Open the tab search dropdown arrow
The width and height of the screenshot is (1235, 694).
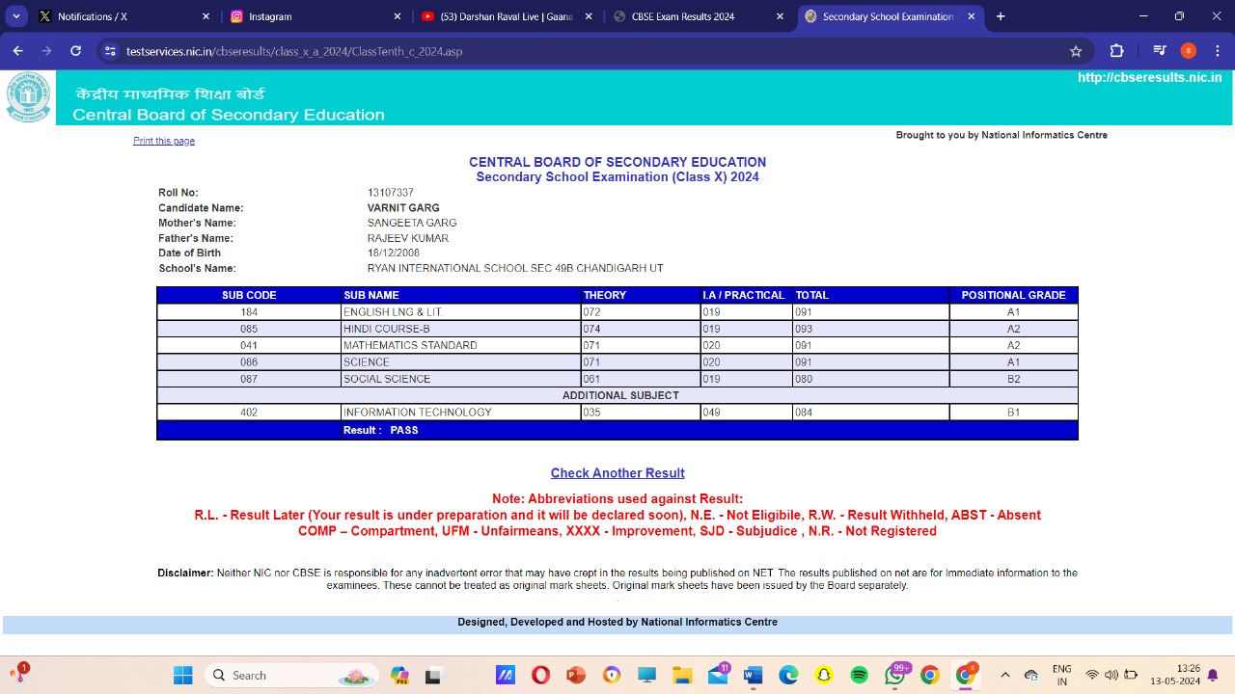(16, 16)
